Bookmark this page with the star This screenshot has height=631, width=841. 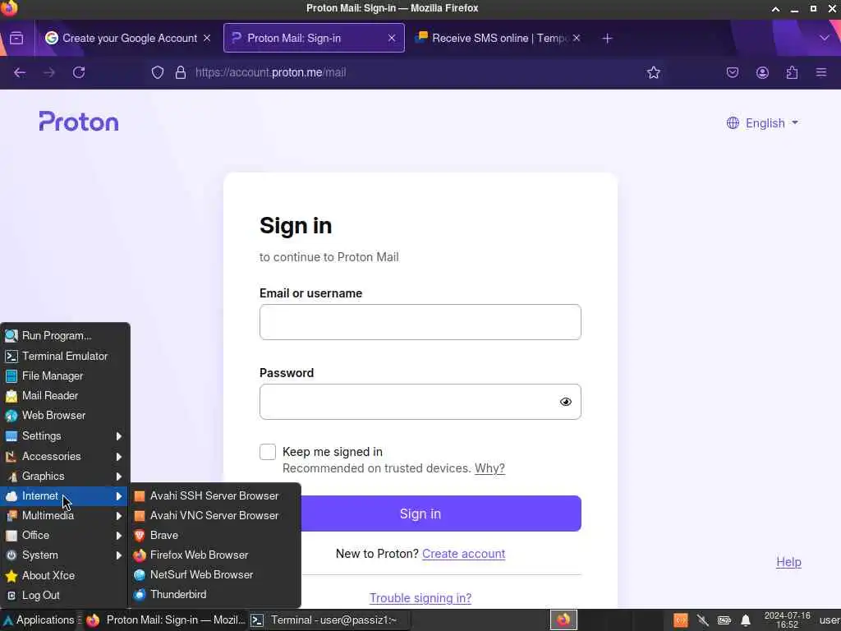coord(653,72)
